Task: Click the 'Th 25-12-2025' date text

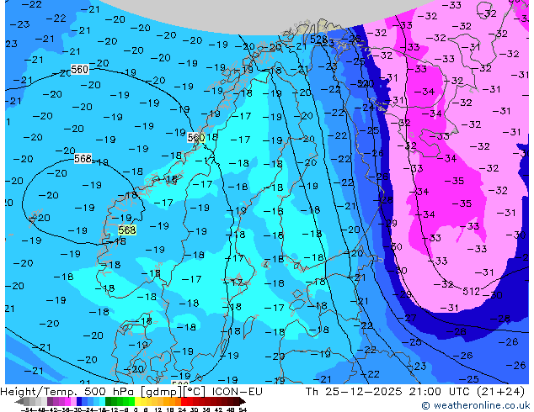Action: tap(354, 392)
